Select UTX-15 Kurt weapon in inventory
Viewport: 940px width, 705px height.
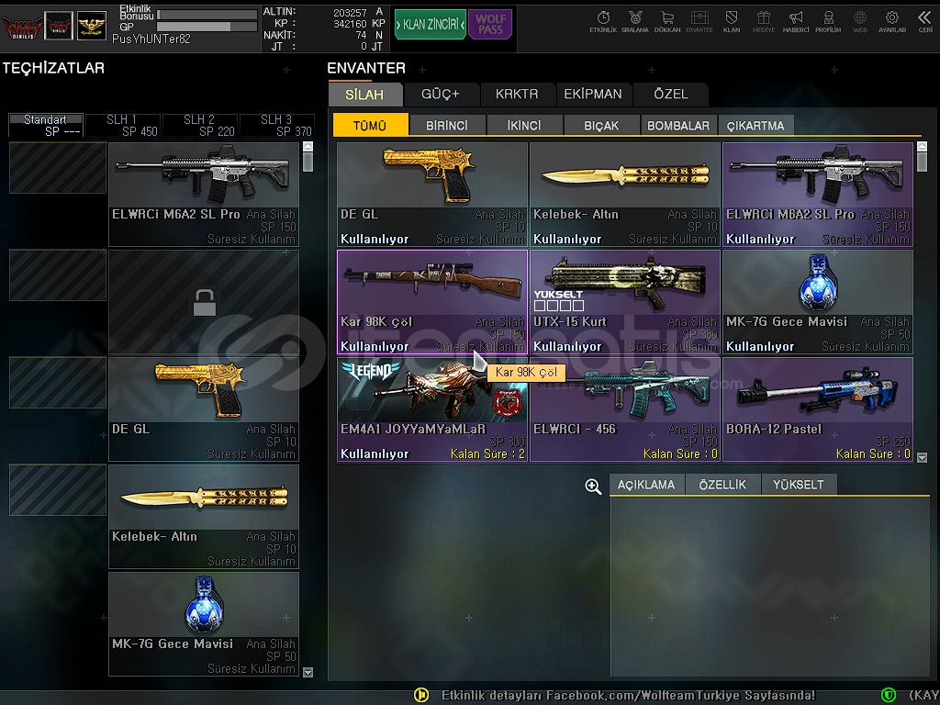(625, 302)
